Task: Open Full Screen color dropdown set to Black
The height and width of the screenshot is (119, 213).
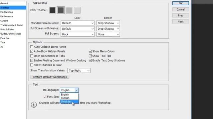Action: (78, 34)
